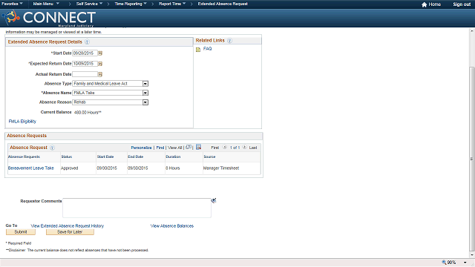
Task: Open View Absence Balances link
Action: point(172,226)
